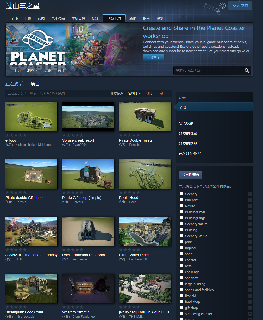Click the exclude icon beside shop filter
This screenshot has width=263, height=320.
[250, 254]
